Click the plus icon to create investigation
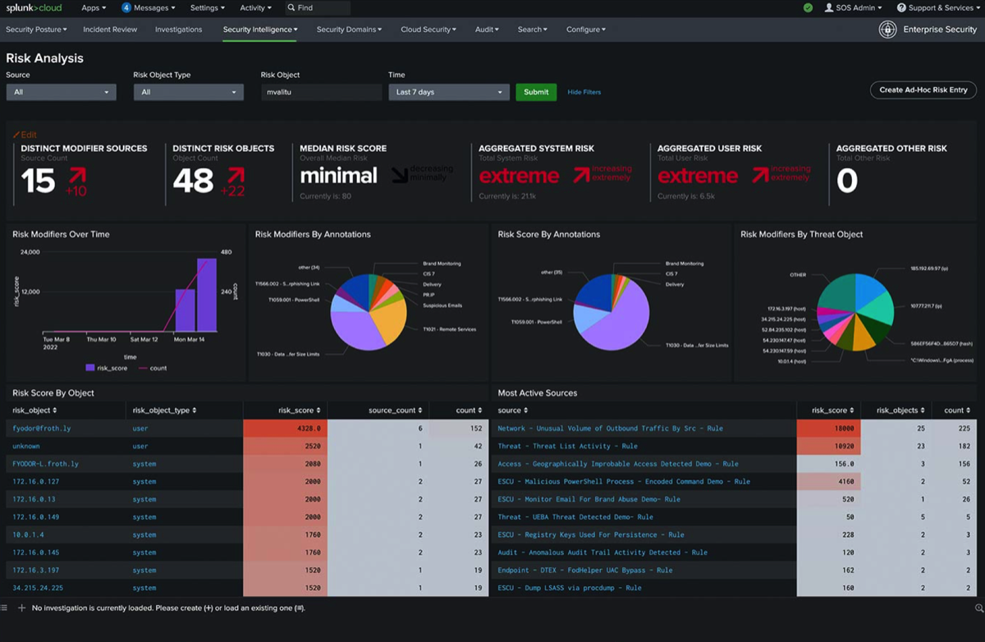This screenshot has height=642, width=985. point(21,608)
